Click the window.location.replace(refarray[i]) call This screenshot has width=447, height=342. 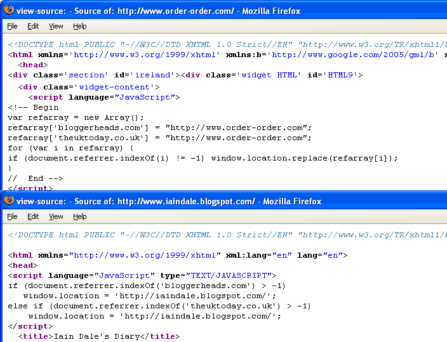click(304, 158)
